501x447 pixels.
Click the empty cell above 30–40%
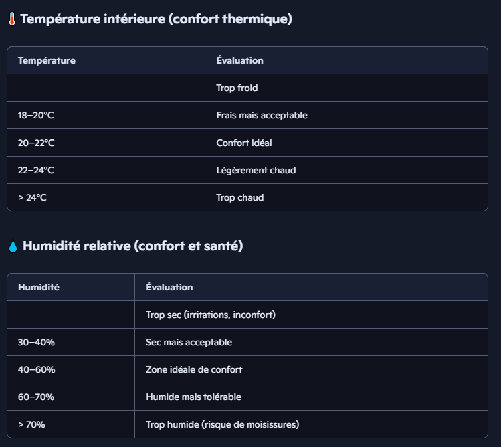click(x=71, y=315)
